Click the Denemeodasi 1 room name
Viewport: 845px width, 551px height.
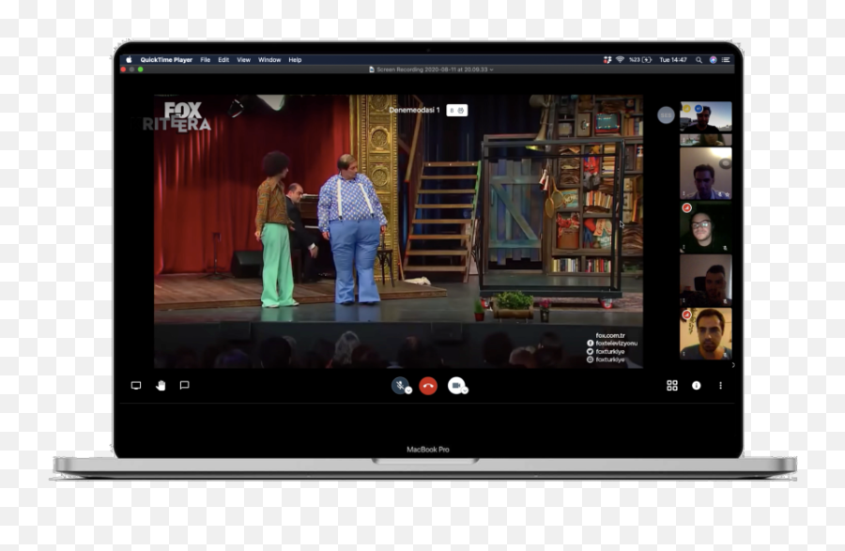[414, 110]
